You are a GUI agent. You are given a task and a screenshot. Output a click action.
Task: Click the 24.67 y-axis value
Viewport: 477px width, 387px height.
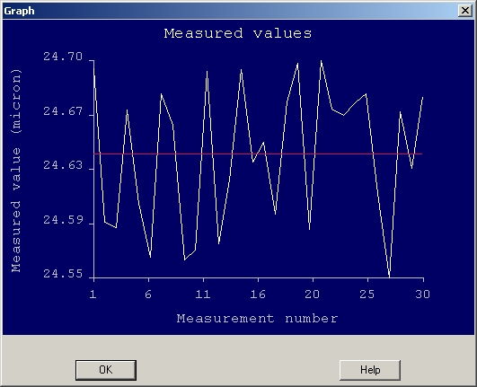click(x=63, y=111)
